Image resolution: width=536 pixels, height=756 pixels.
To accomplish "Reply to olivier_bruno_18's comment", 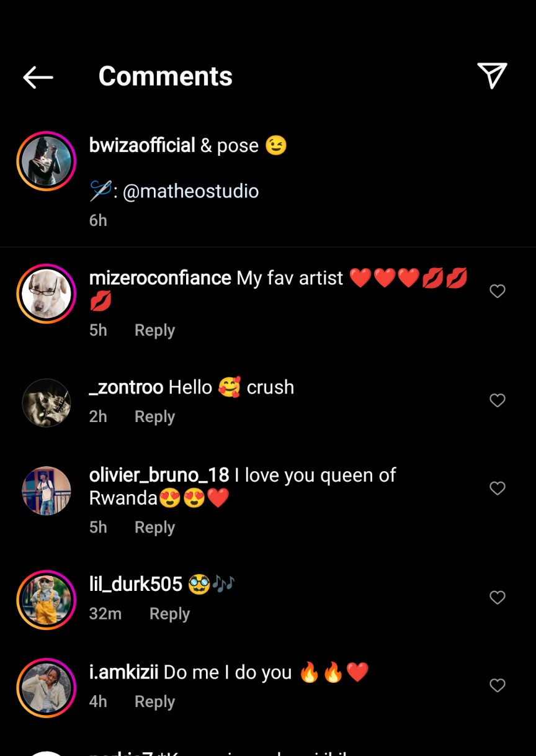I will pyautogui.click(x=154, y=528).
